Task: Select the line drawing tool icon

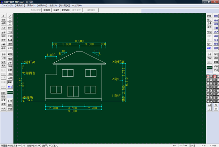Action: point(10,16)
